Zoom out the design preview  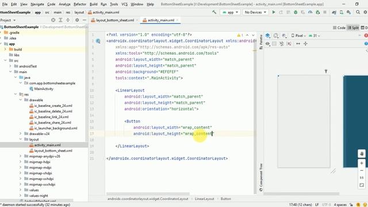362,170
